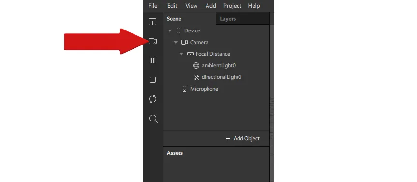417x182 pixels.
Task: Select the directionalLight0 arrows icon
Action: click(x=196, y=77)
